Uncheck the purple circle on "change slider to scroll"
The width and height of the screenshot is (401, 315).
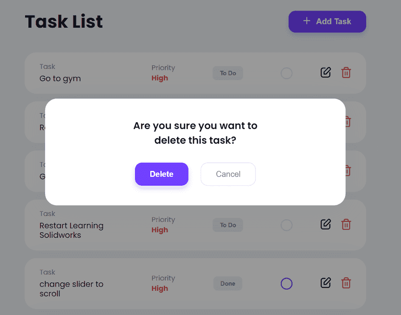(286, 283)
